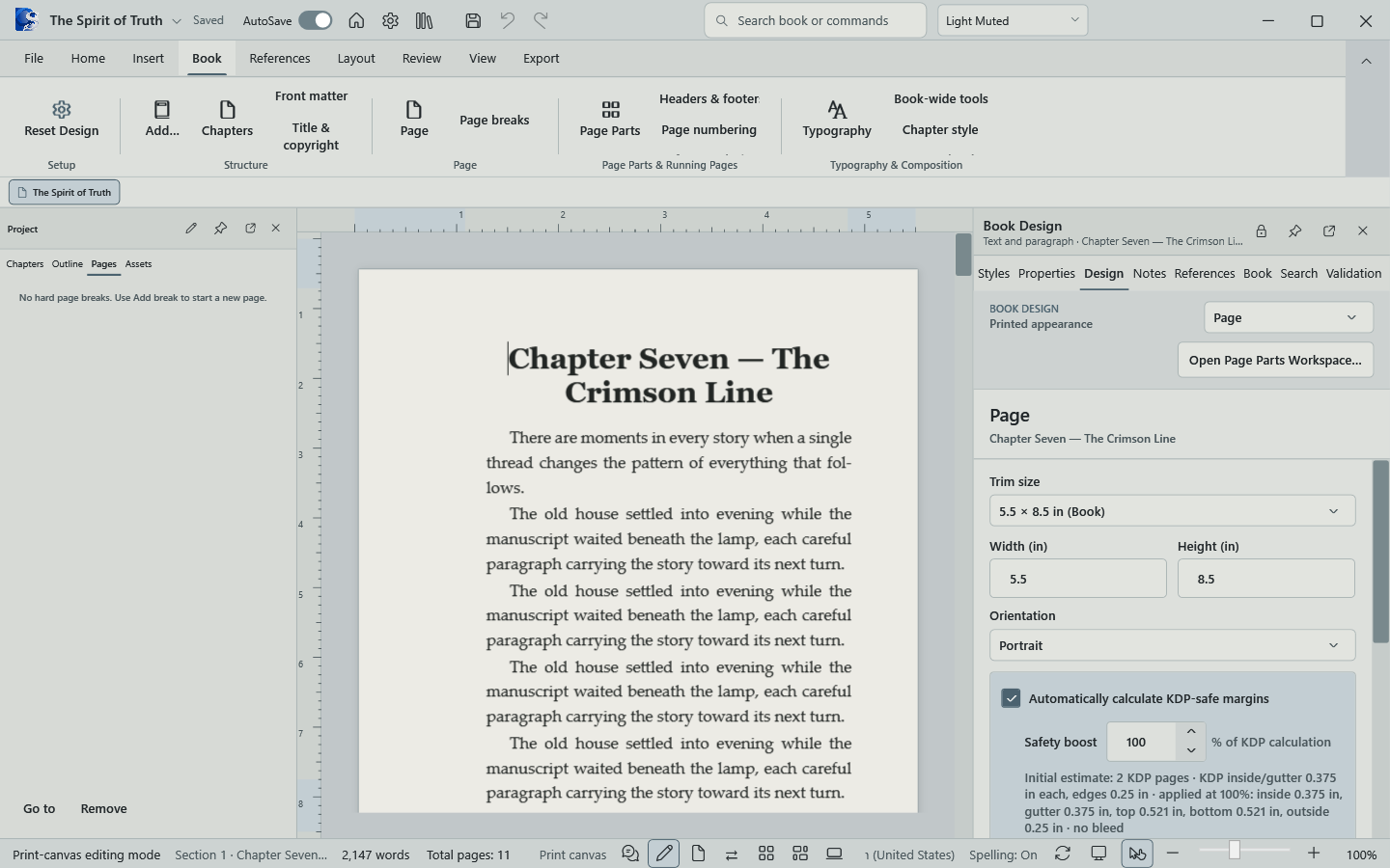Image resolution: width=1390 pixels, height=868 pixels.
Task: Toggle the pencil editing mode in status bar
Action: coord(664,854)
